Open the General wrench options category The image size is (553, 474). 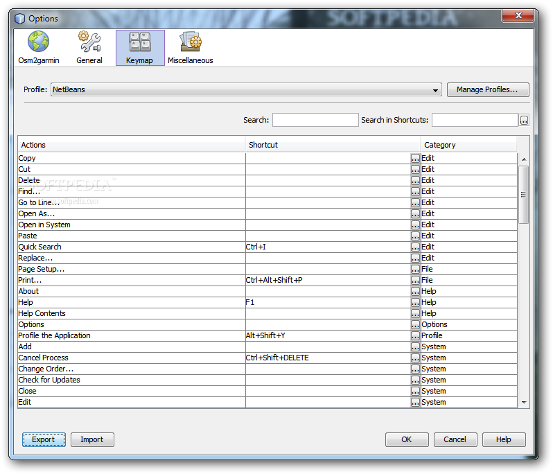[x=89, y=48]
